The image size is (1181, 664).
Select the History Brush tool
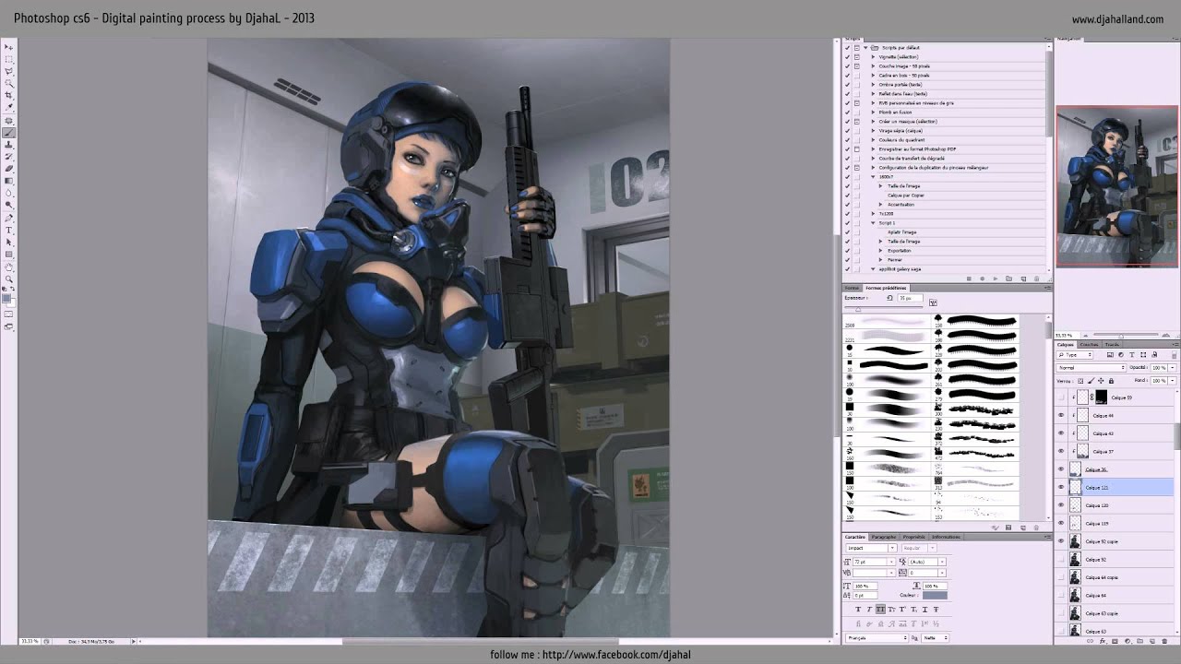click(x=8, y=157)
